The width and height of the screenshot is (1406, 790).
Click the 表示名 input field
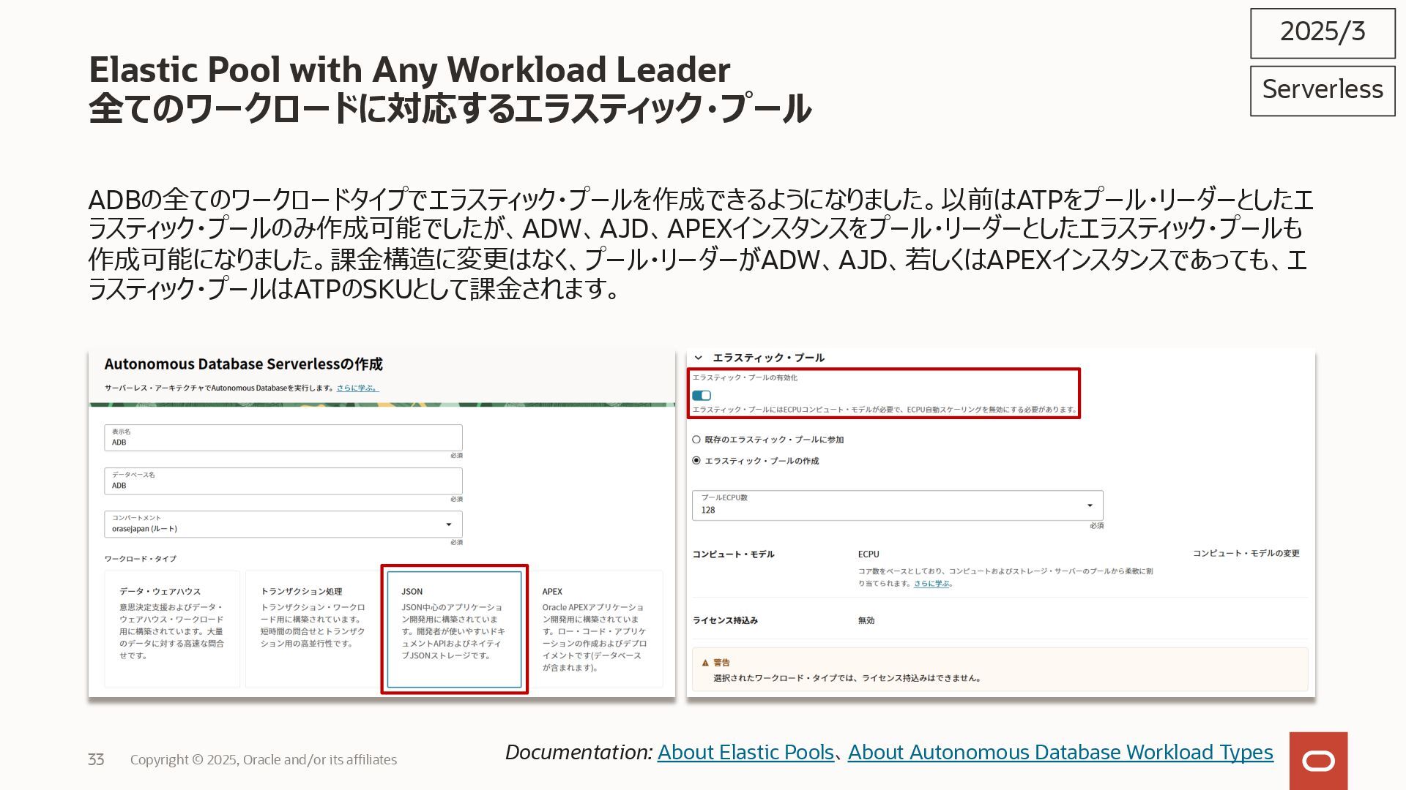[x=283, y=438]
